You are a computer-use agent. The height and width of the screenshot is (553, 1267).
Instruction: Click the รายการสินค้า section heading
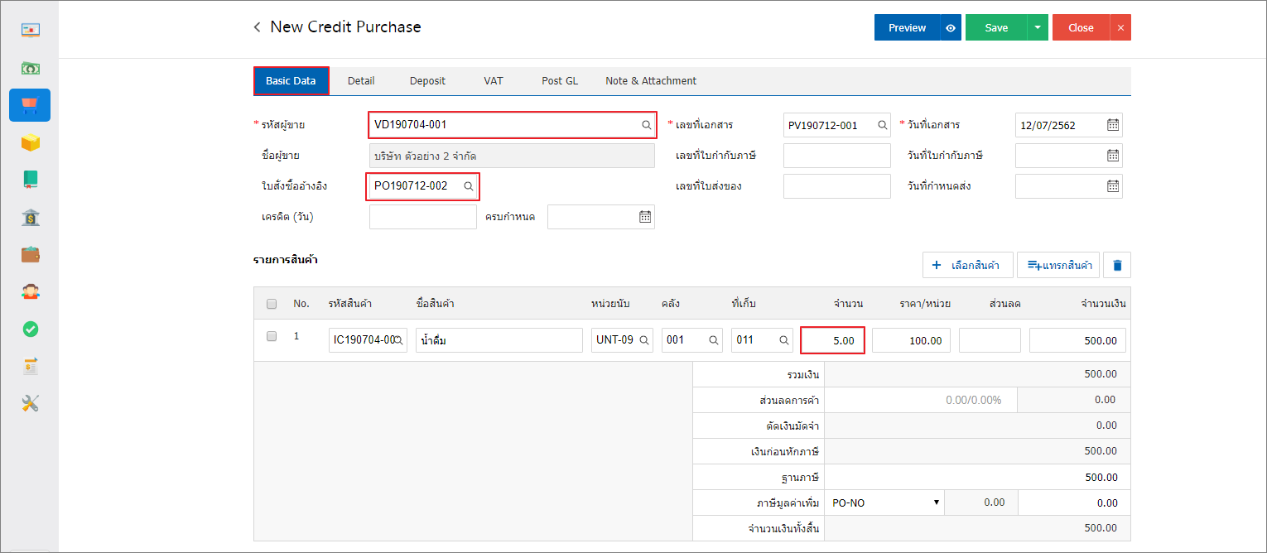click(x=286, y=260)
